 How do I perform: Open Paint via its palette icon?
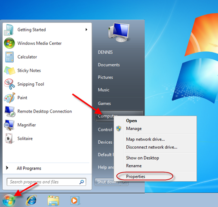[x=9, y=98]
